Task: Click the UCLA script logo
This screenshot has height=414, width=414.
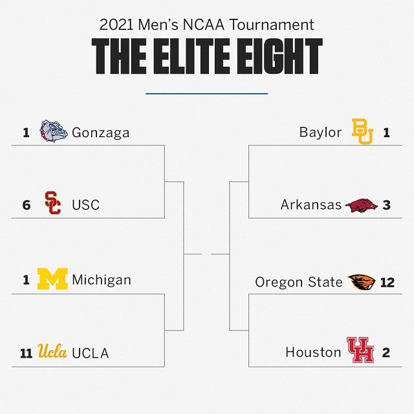Action: (x=52, y=351)
